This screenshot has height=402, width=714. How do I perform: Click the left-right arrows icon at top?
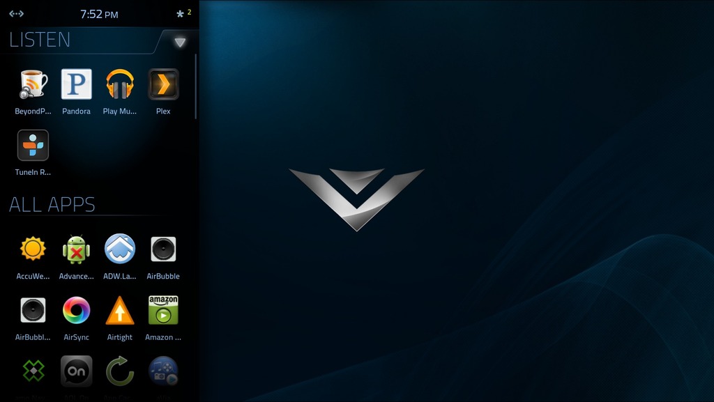[17, 14]
